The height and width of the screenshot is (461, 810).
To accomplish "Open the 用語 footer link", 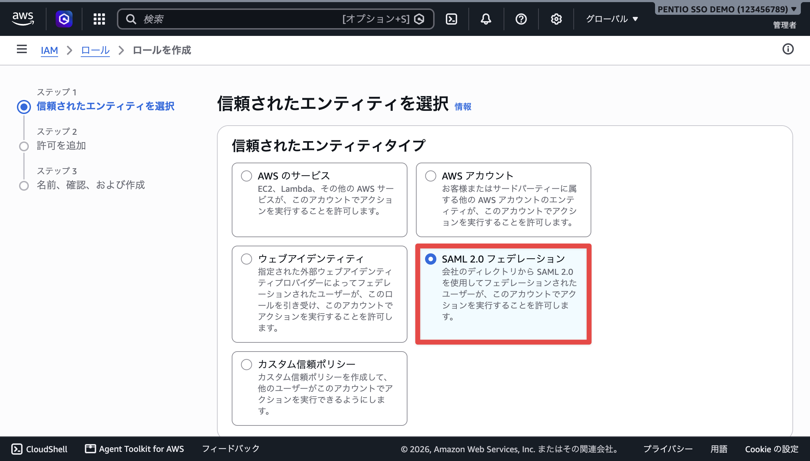I will pos(719,449).
